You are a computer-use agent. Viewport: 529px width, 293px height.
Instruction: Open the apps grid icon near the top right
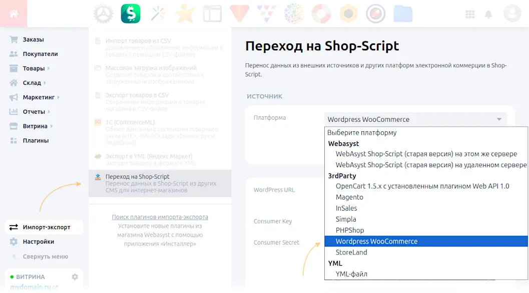(470, 13)
